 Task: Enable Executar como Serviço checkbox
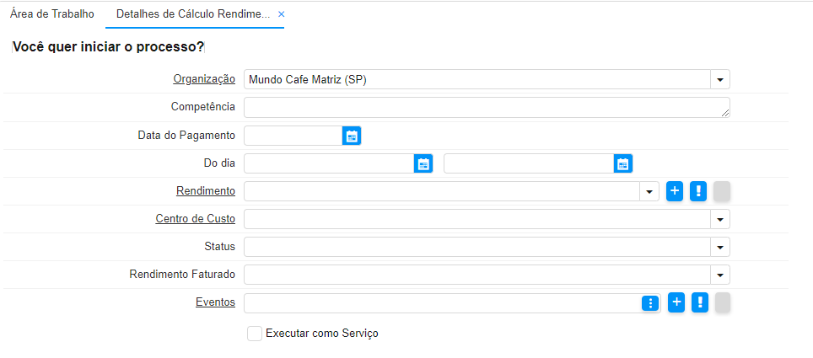(255, 333)
